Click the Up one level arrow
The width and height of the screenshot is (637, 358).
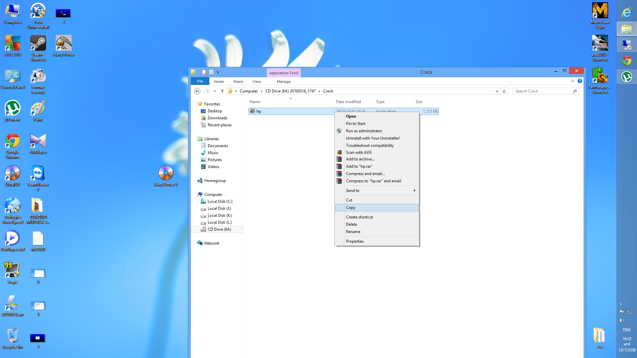coord(222,91)
